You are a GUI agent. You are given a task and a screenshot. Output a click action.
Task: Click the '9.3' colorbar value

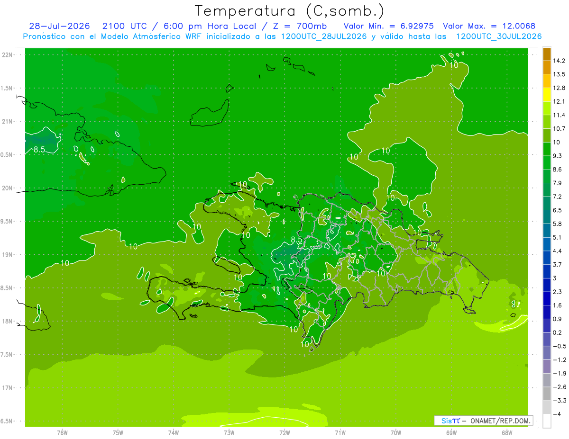click(x=558, y=156)
